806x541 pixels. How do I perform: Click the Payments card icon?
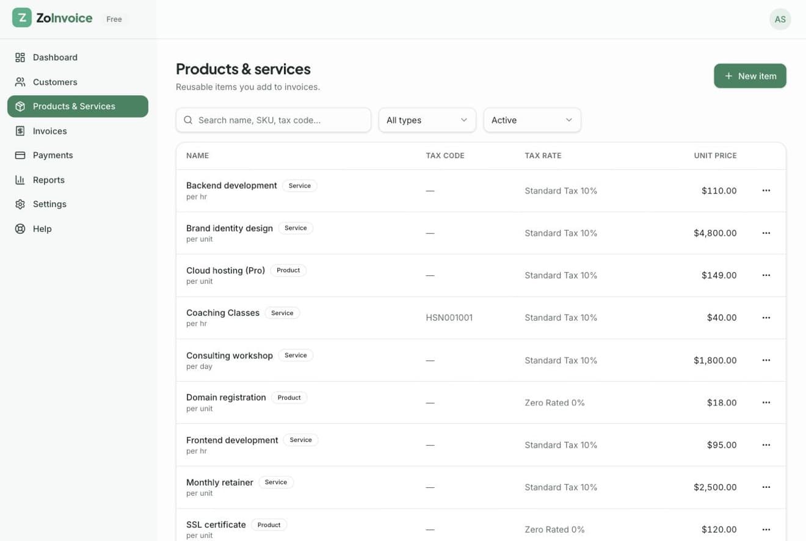click(20, 155)
